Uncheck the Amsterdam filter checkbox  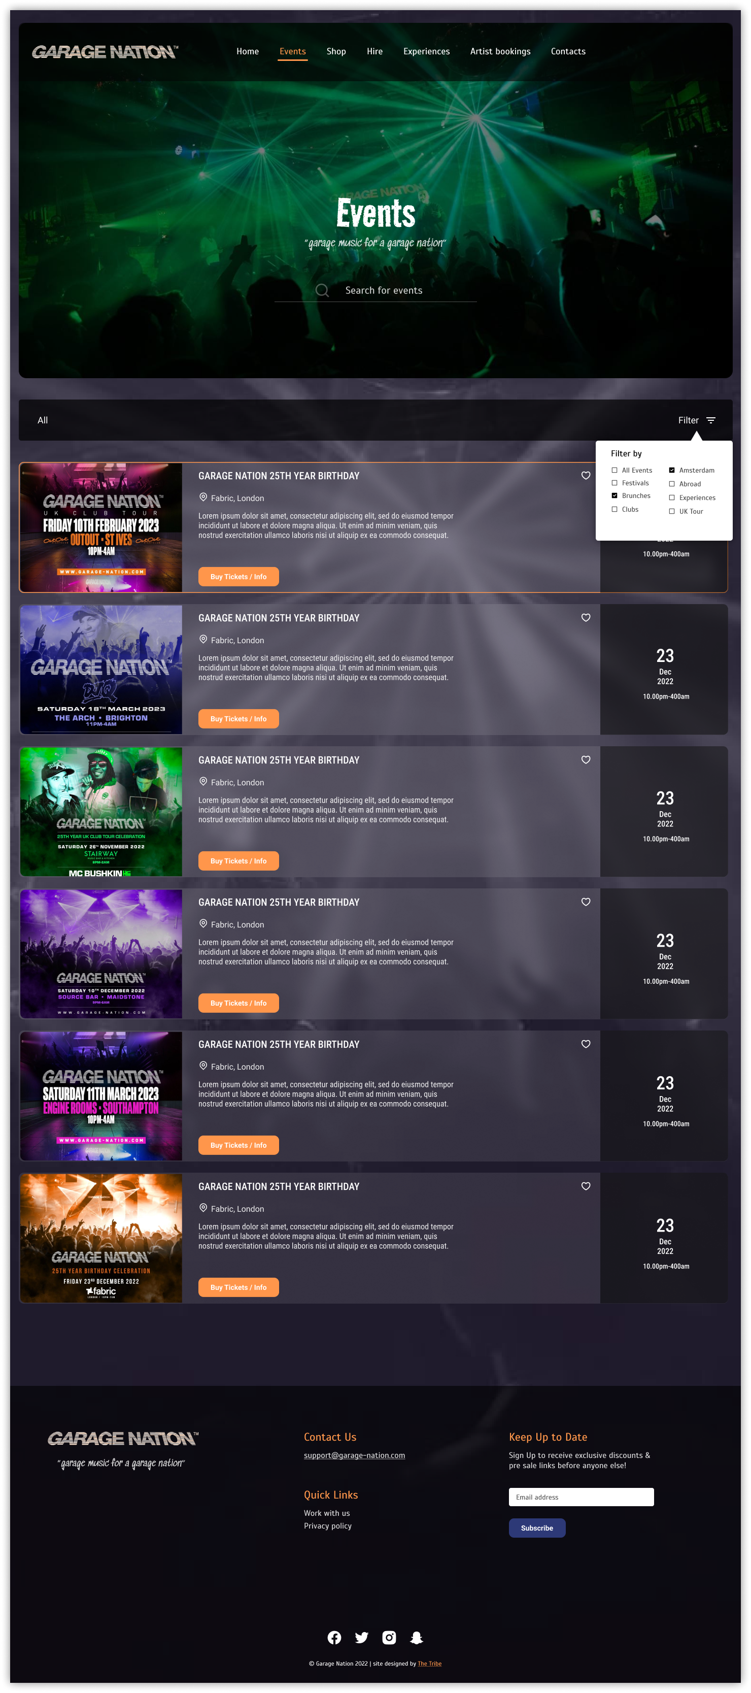[x=671, y=470]
